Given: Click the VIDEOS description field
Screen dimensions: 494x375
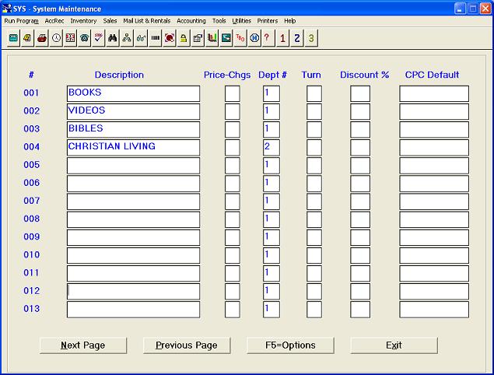Looking at the screenshot, I should [x=133, y=111].
